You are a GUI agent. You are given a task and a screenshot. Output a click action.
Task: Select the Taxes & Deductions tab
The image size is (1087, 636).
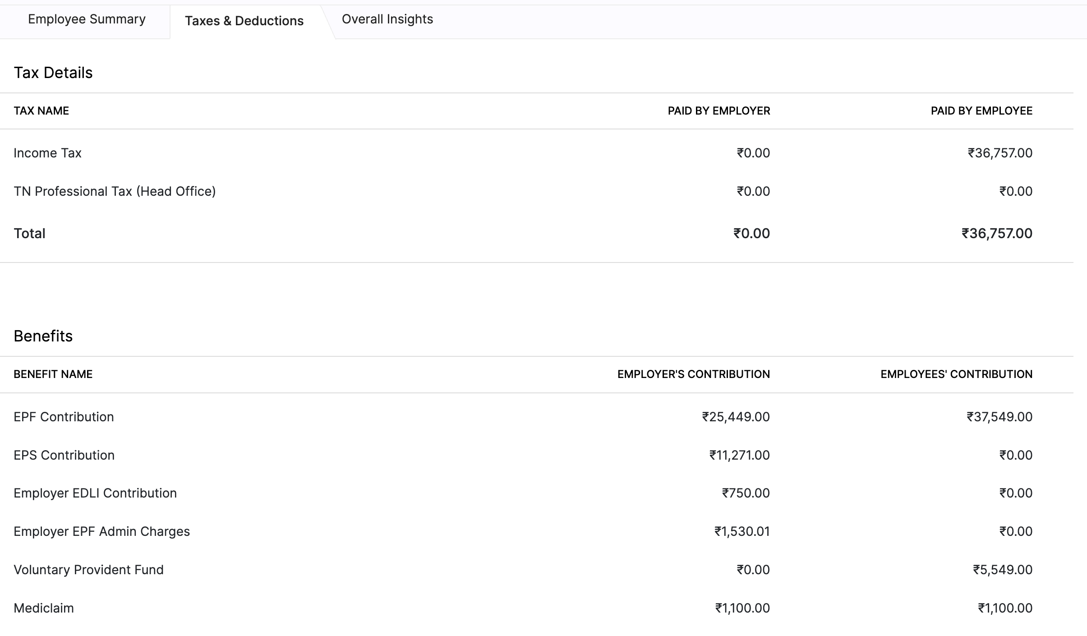244,21
